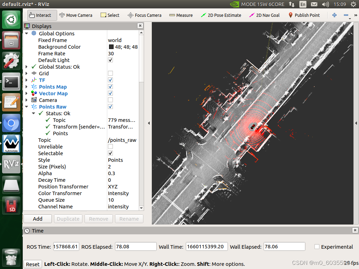
Task: Open the Style value Points
Action: 115,160
